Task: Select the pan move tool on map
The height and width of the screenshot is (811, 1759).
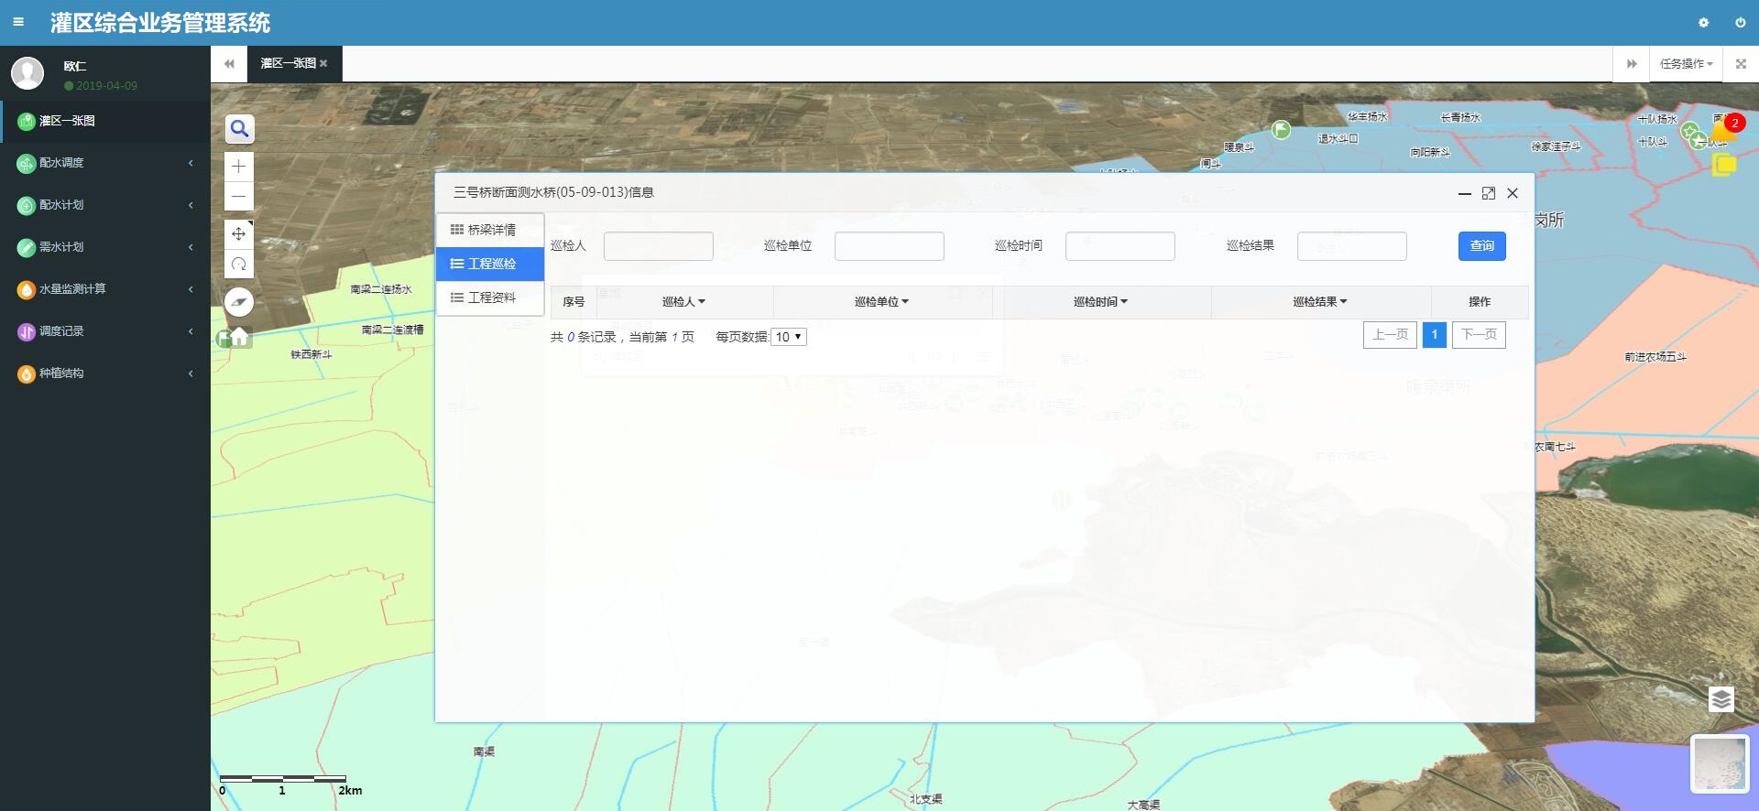Action: tap(238, 233)
